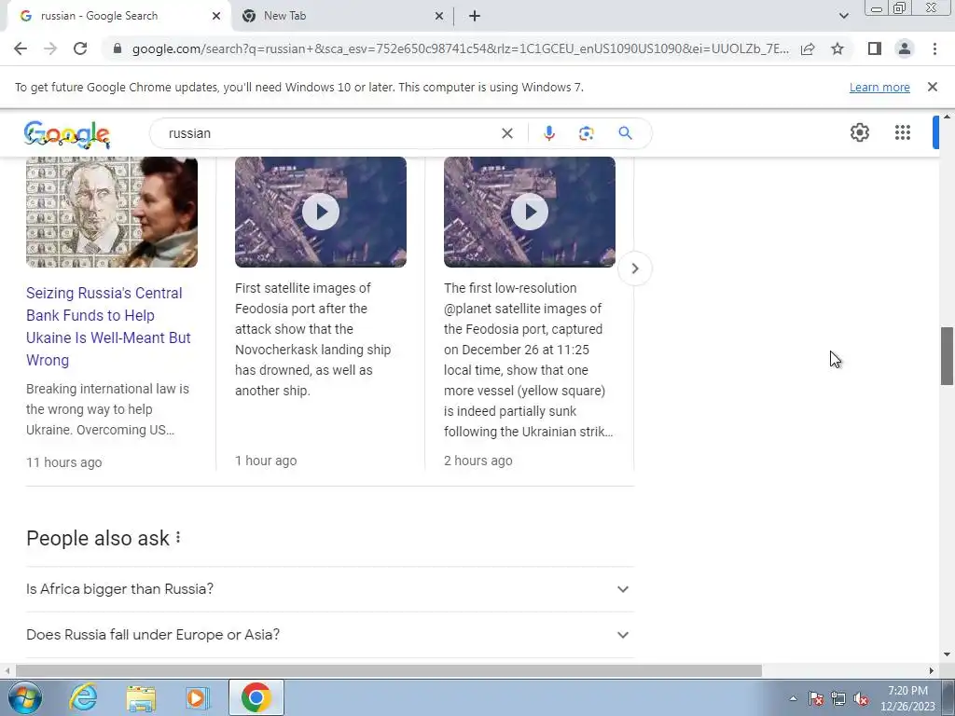The width and height of the screenshot is (955, 716).
Task: Submit search with the magnifier icon
Action: (625, 133)
